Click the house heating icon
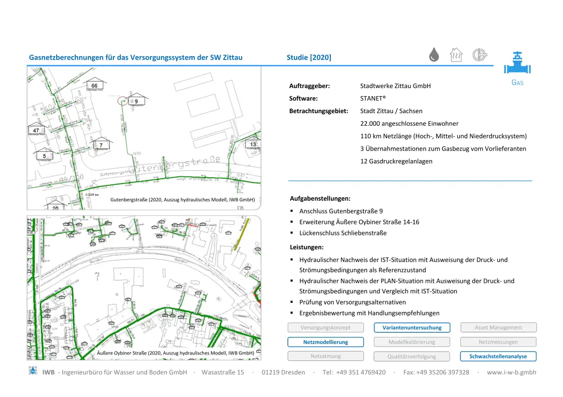The width and height of the screenshot is (563, 397). coord(456,55)
